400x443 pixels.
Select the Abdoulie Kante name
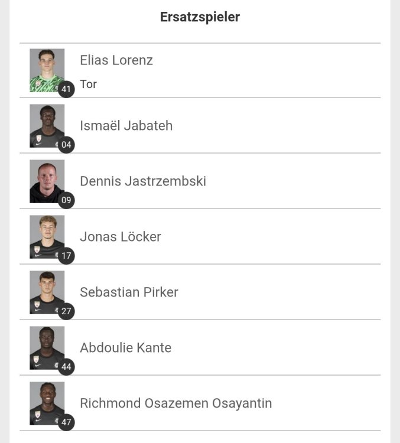pos(125,348)
